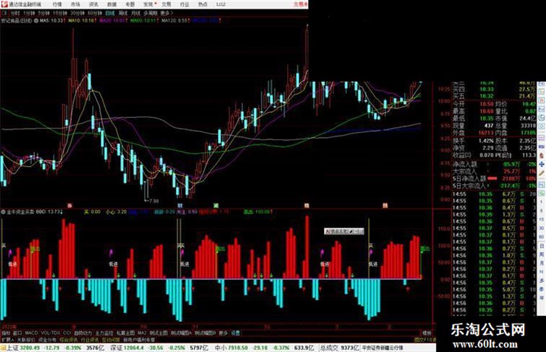
Task: Switch indicator to 趋势动力
Action: [x=83, y=333]
